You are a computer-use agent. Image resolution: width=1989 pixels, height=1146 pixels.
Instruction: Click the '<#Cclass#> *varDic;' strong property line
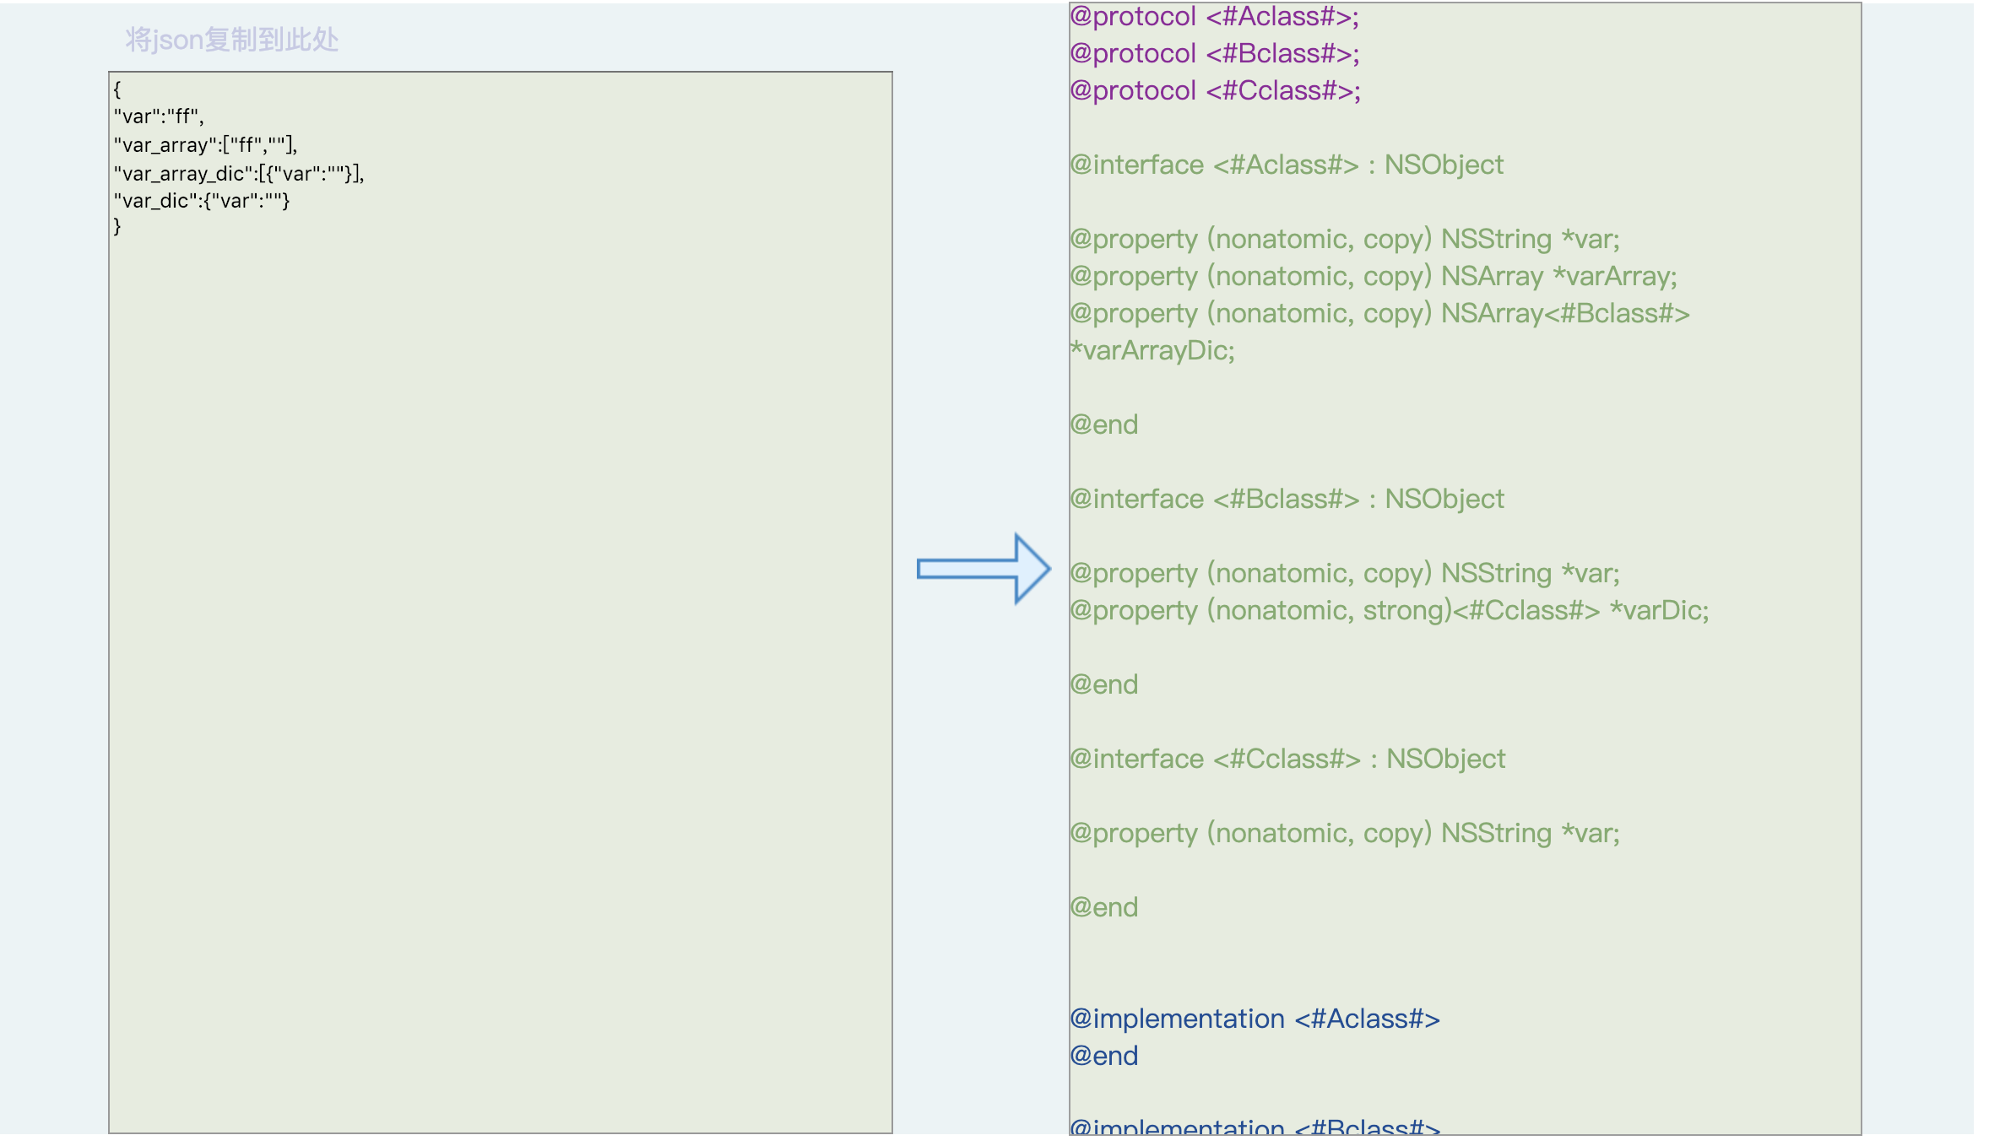[x=1389, y=611]
